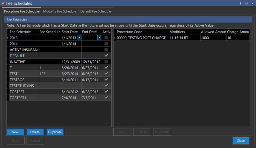The height and width of the screenshot is (148, 256).
Task: Open Start Date dropdown for 2013 row
Action: pyautogui.click(x=79, y=38)
